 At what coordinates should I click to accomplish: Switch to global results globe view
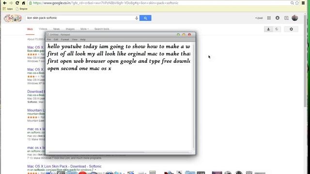click(277, 29)
